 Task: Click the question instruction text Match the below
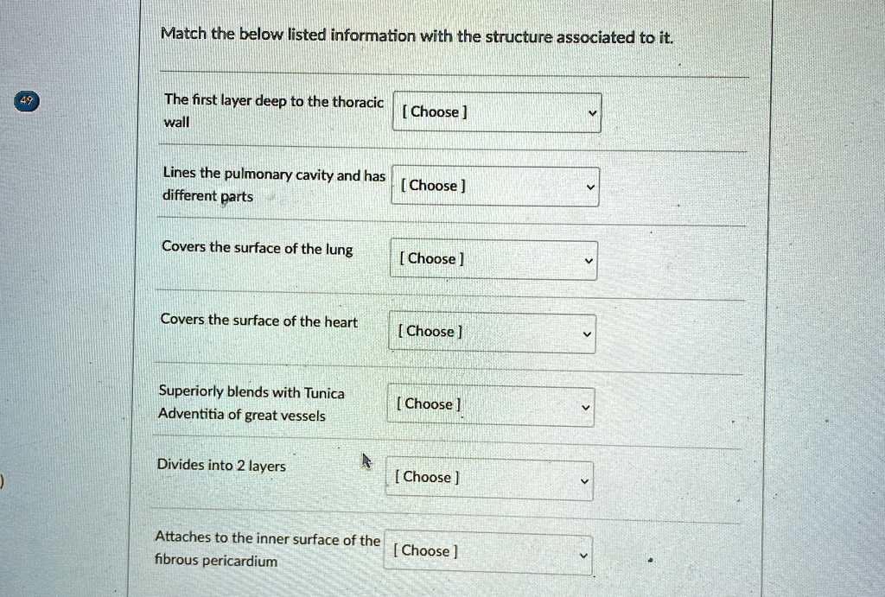click(417, 36)
